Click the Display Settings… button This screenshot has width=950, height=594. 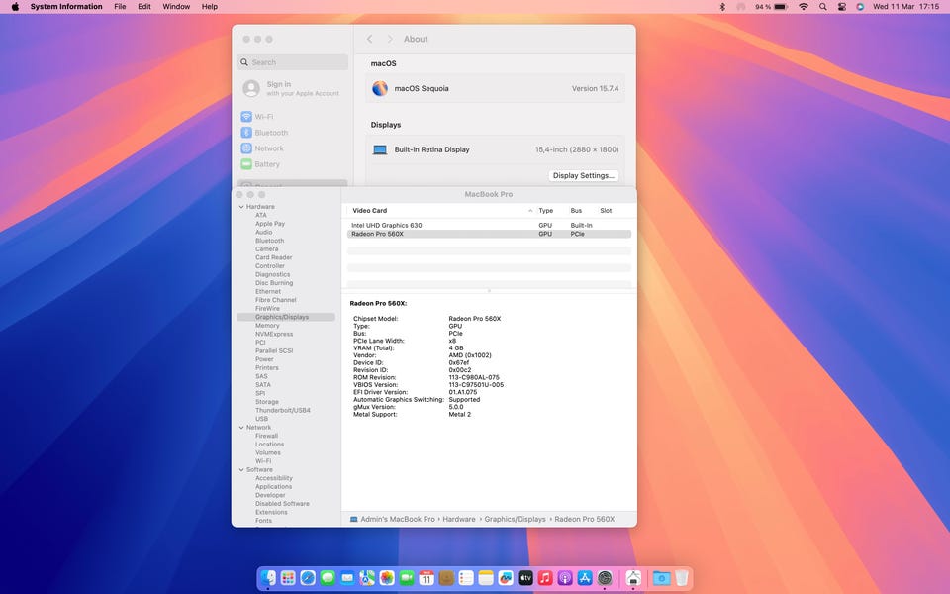pos(584,175)
